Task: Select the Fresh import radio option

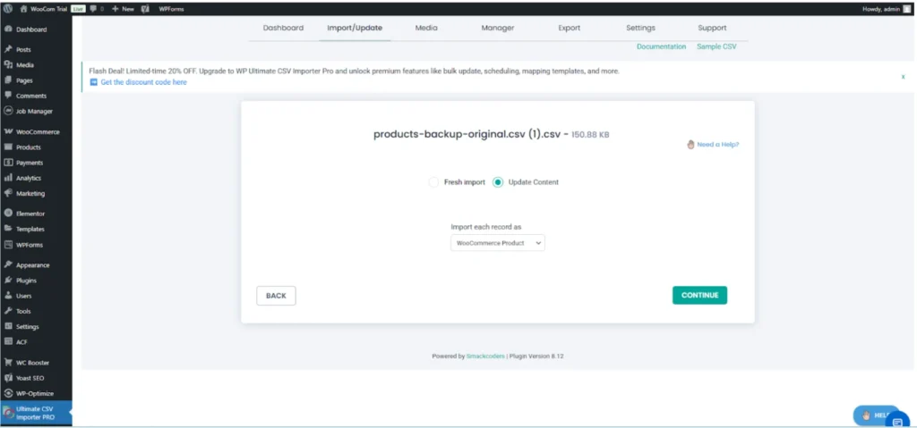Action: click(x=434, y=182)
